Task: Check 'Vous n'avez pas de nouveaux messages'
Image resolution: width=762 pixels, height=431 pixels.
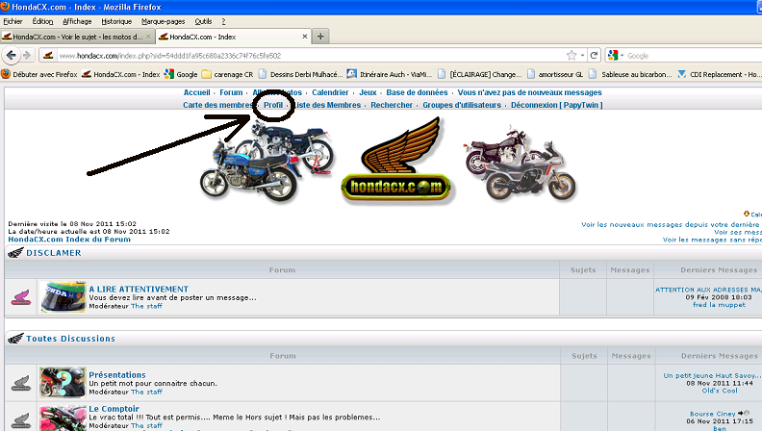Action: [x=529, y=92]
